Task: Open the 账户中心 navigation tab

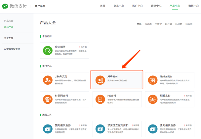Action: click(138, 6)
